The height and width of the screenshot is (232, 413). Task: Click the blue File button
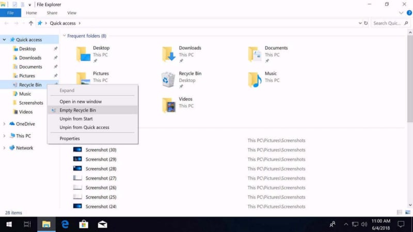[x=10, y=13]
